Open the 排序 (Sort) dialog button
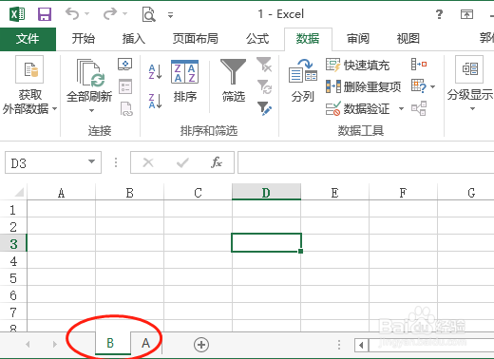The image size is (494, 359). 185,82
